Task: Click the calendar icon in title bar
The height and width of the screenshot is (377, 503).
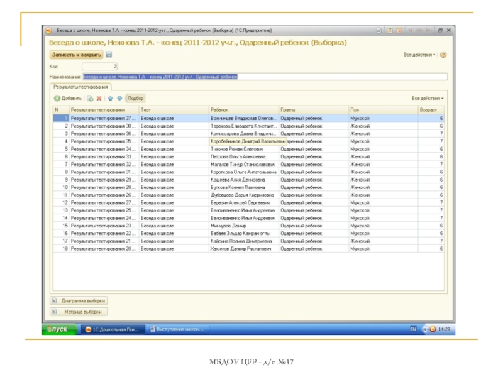Action: (x=399, y=30)
